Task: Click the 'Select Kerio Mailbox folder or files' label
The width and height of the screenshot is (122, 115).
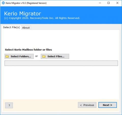Action: pyautogui.click(x=28, y=50)
